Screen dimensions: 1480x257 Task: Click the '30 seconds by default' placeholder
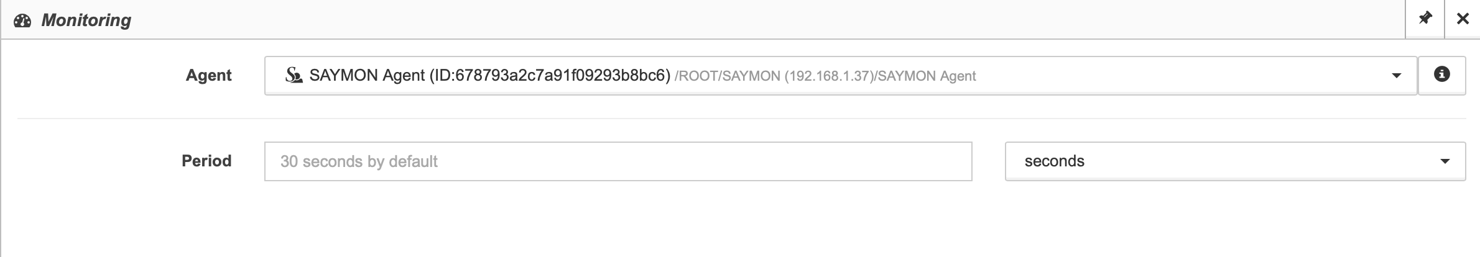pyautogui.click(x=359, y=161)
